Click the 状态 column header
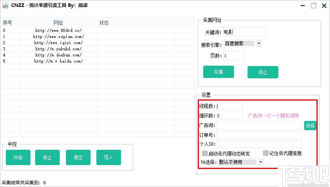This screenshot has height=187, width=330. [x=104, y=23]
